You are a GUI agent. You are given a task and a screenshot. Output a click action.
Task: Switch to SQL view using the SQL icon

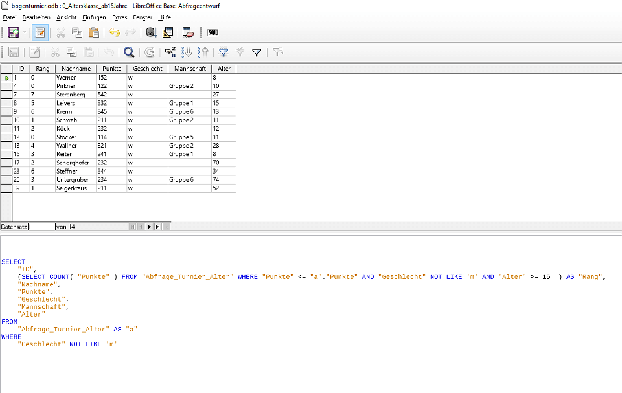(x=213, y=32)
